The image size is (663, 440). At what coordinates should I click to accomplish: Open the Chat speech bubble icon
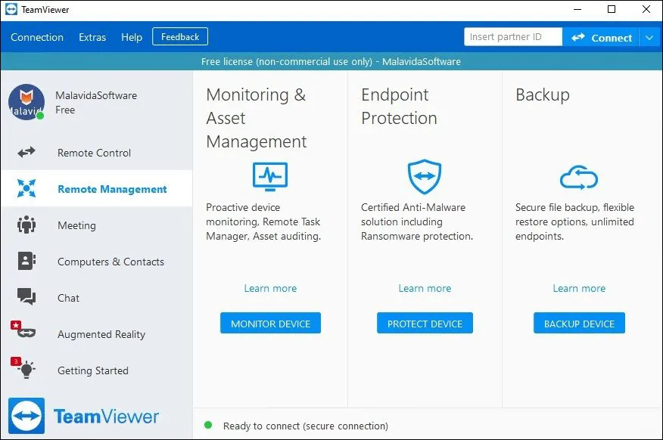tap(26, 298)
